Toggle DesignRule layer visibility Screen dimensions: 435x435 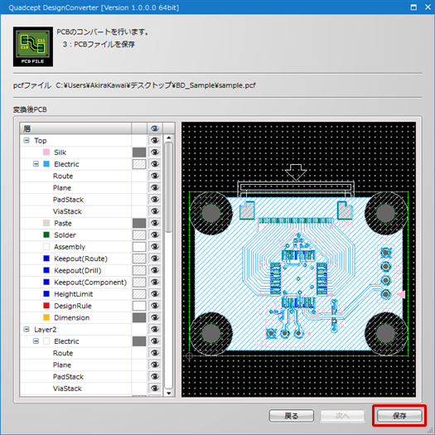click(155, 306)
